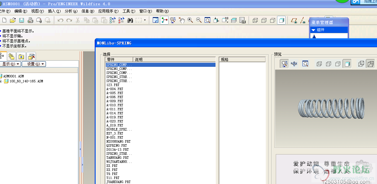This screenshot has width=377, height=184.
Task: Open the layers icon in the toolbar
Action: 234,20
